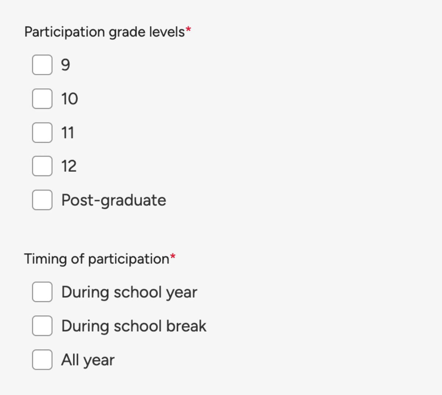Click the '9' label text
This screenshot has width=442, height=395.
tap(66, 65)
